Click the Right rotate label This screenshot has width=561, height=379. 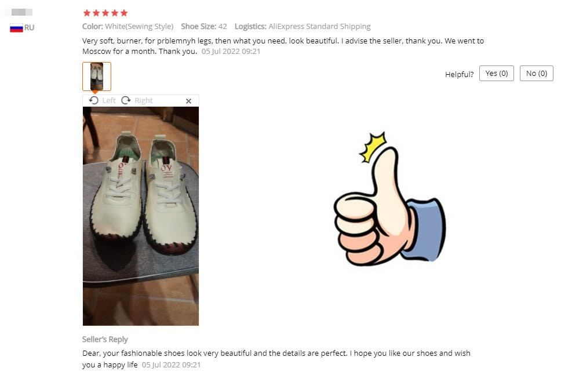[144, 101]
